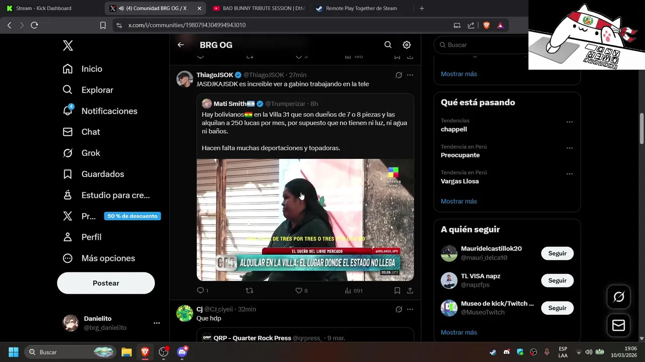The image size is (645, 362).
Task: Open options for chappell trend
Action: (569, 122)
